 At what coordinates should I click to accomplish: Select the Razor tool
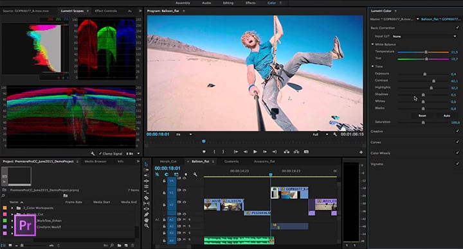146,192
